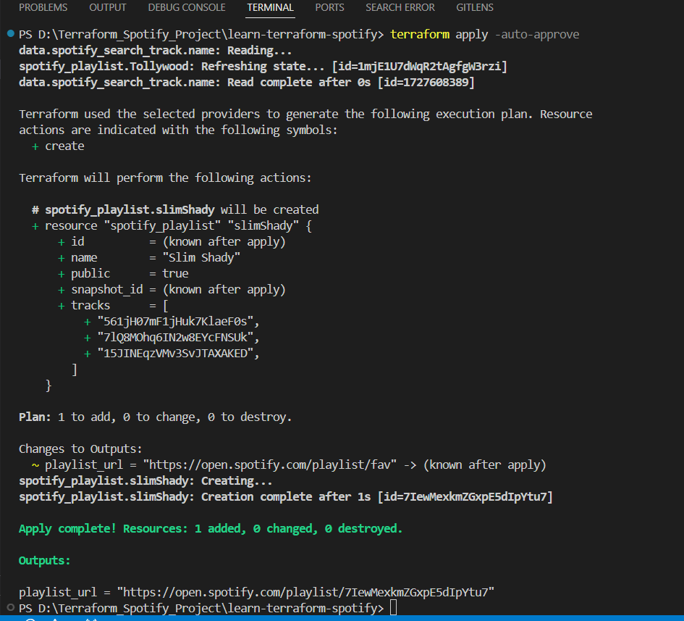The height and width of the screenshot is (621, 684).
Task: Click the snapshot_id attribute line
Action: (x=172, y=290)
